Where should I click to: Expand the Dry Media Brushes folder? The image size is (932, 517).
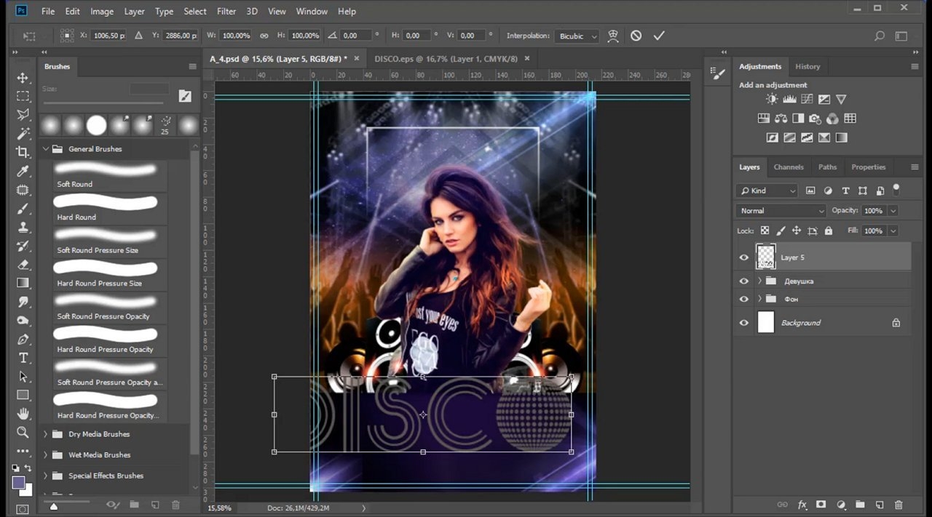click(x=46, y=434)
